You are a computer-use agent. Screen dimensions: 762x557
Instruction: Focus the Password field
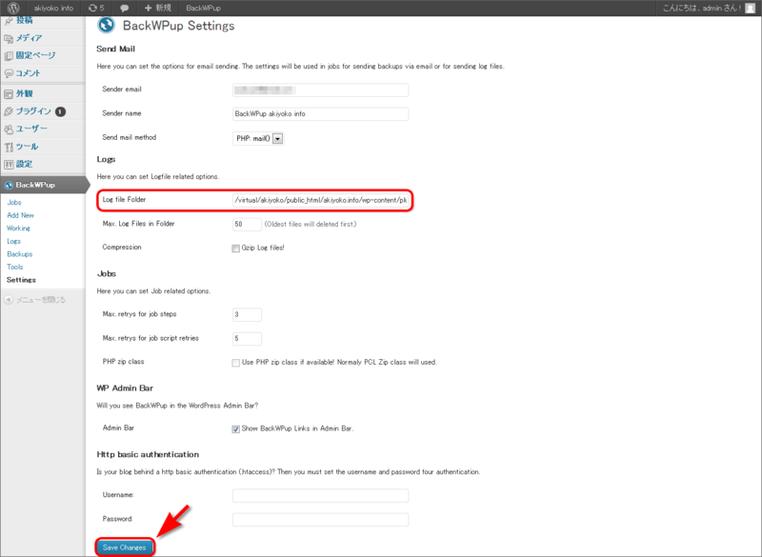(320, 520)
